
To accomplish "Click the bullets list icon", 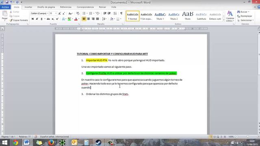I will (84, 13).
